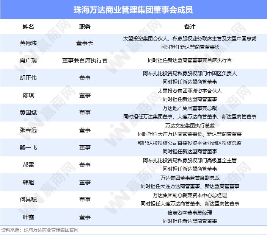Select the 姓名 column header
Image resolution: width=267 pixels, height=235 pixels.
pyautogui.click(x=28, y=26)
